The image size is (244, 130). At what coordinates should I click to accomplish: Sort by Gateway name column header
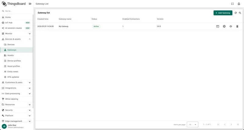coord(65,19)
